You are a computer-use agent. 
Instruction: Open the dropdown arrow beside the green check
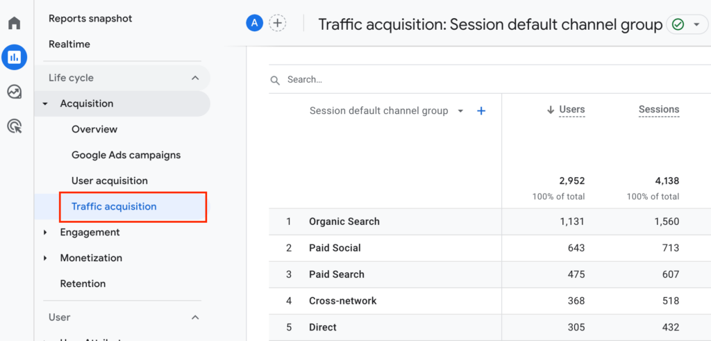pos(696,24)
